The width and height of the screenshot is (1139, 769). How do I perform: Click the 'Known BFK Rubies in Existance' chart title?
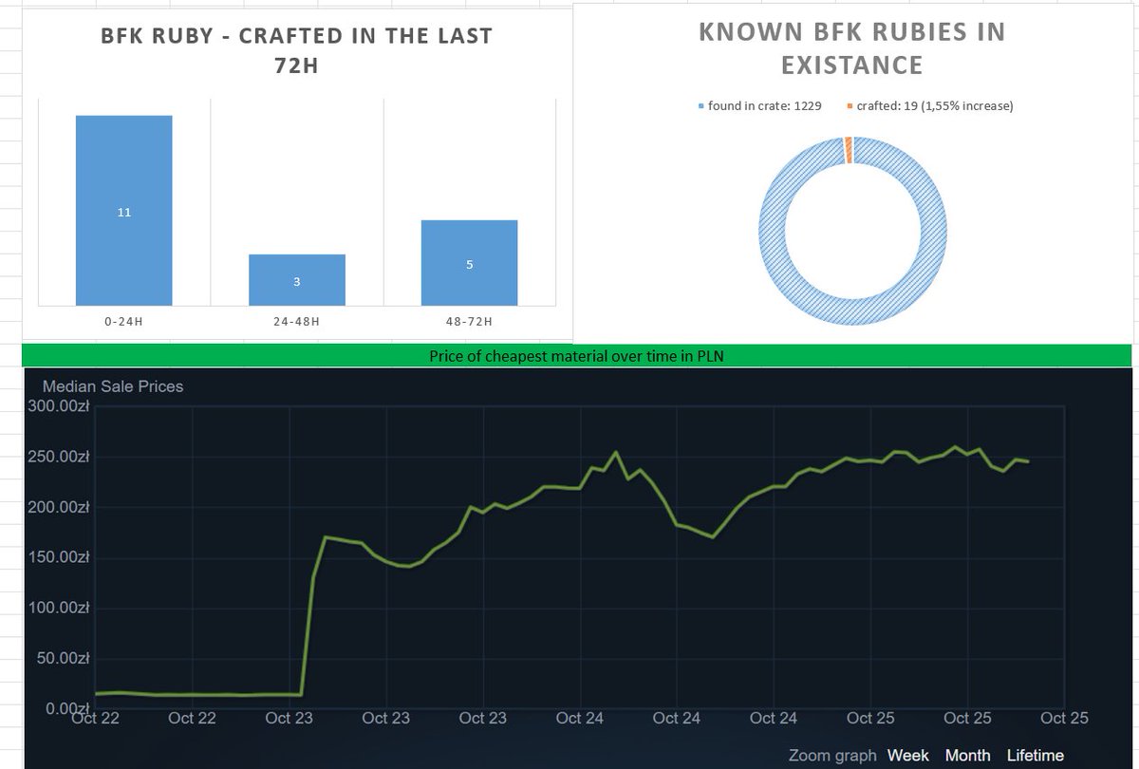click(851, 47)
